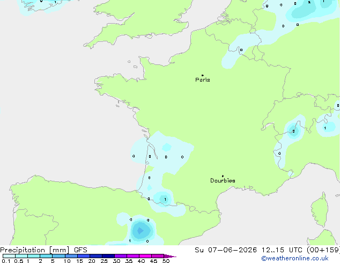
Task: Select the Paris city marker dot
Action: (x=203, y=75)
